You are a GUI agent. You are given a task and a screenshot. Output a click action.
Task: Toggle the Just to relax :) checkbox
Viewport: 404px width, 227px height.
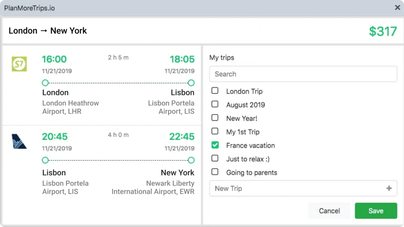pos(215,158)
